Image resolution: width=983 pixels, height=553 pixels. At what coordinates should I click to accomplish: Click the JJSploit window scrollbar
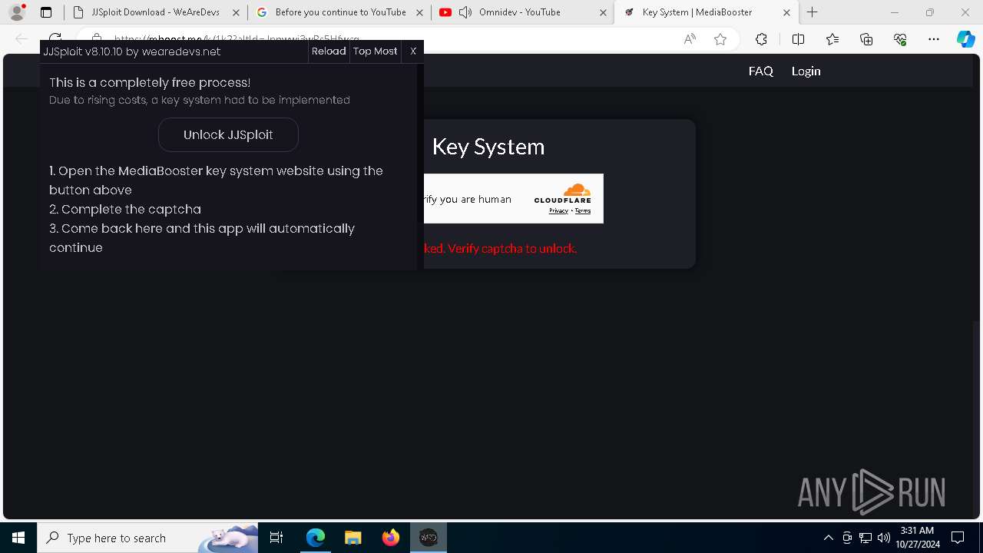tap(420, 166)
